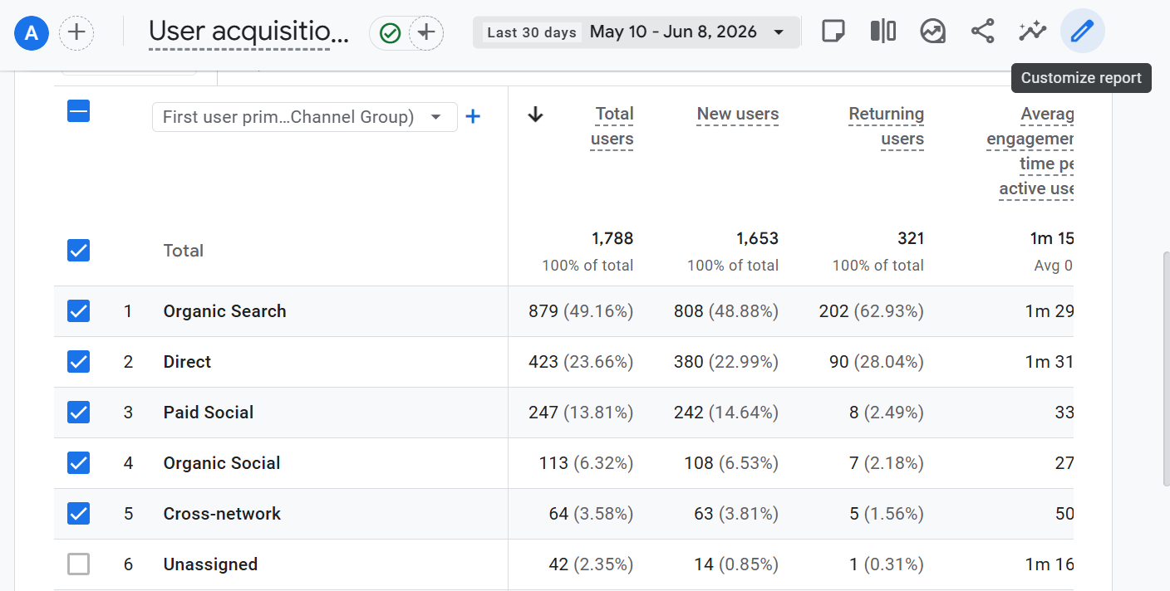1170x591 pixels.
Task: Click the Share this report icon
Action: tap(983, 32)
